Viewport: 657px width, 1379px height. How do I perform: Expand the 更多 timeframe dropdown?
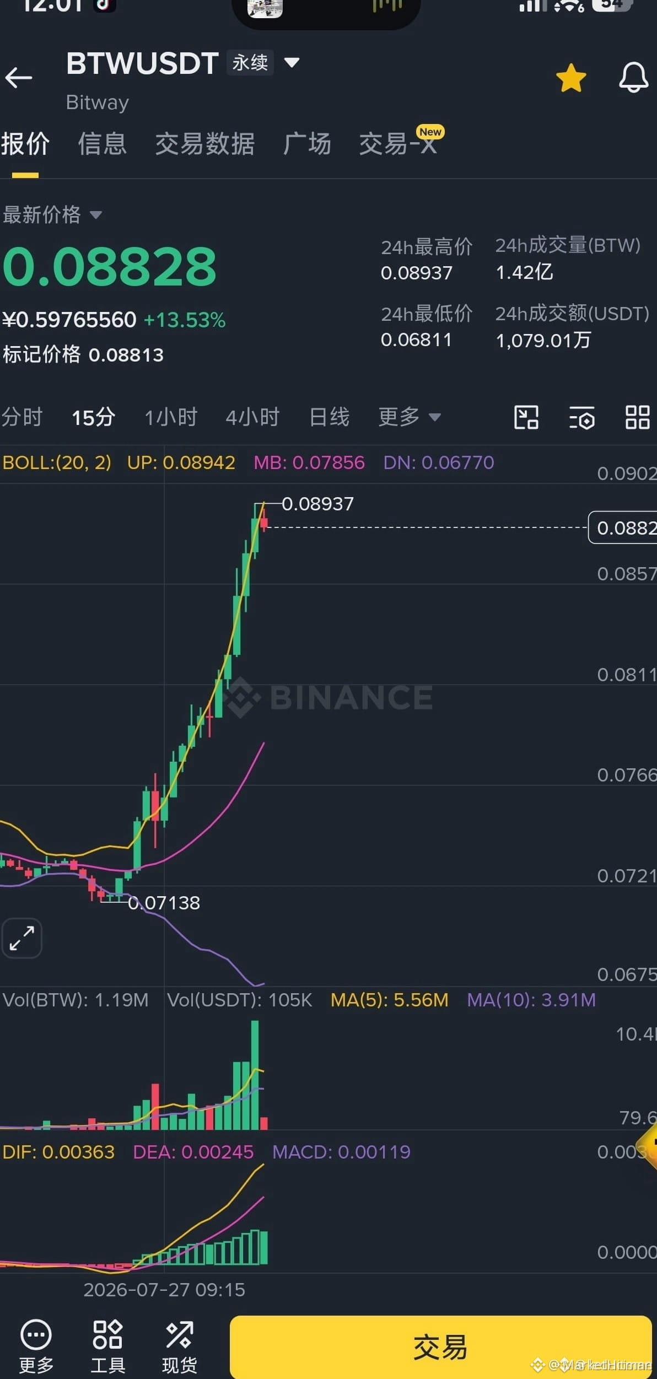click(x=410, y=417)
